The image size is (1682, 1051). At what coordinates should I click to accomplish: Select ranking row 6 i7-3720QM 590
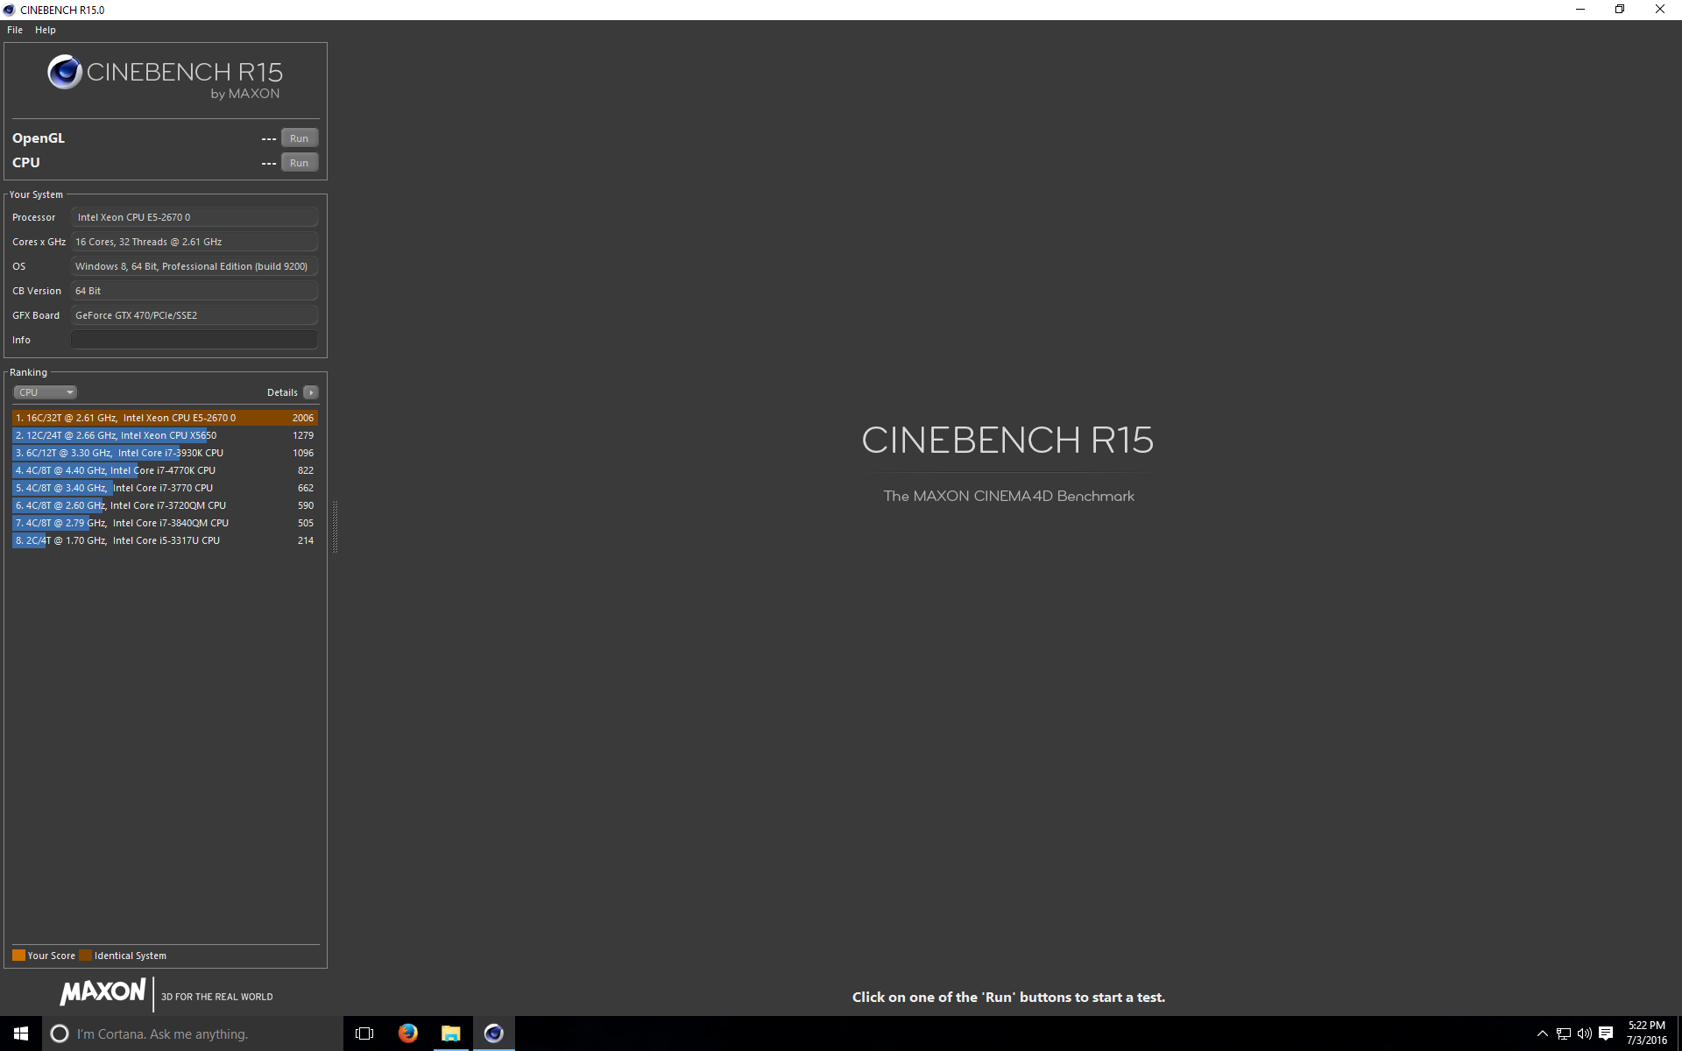click(165, 505)
